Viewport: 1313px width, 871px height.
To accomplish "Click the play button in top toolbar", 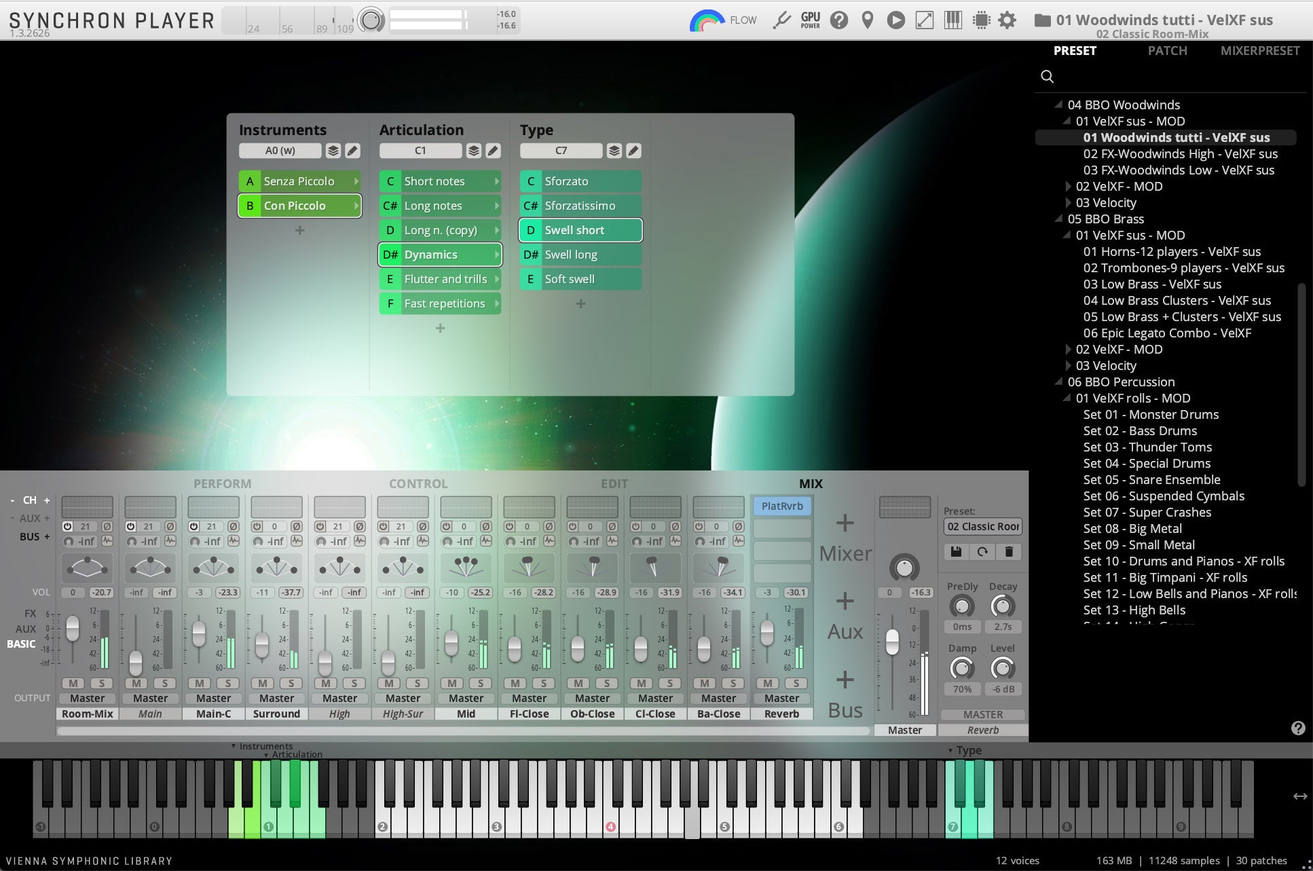I will point(895,20).
